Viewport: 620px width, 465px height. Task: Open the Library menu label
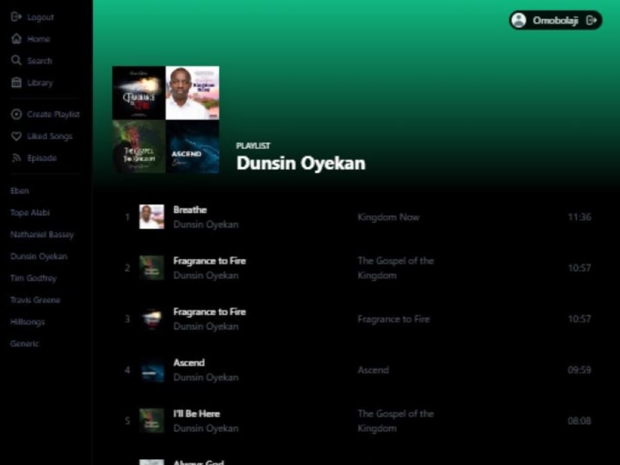[x=40, y=82]
